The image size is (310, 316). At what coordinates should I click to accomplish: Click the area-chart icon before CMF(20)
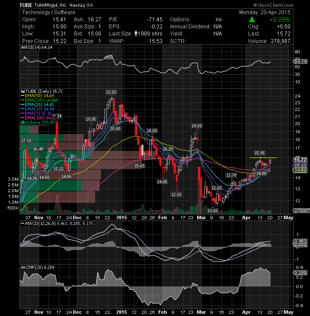tap(23, 268)
